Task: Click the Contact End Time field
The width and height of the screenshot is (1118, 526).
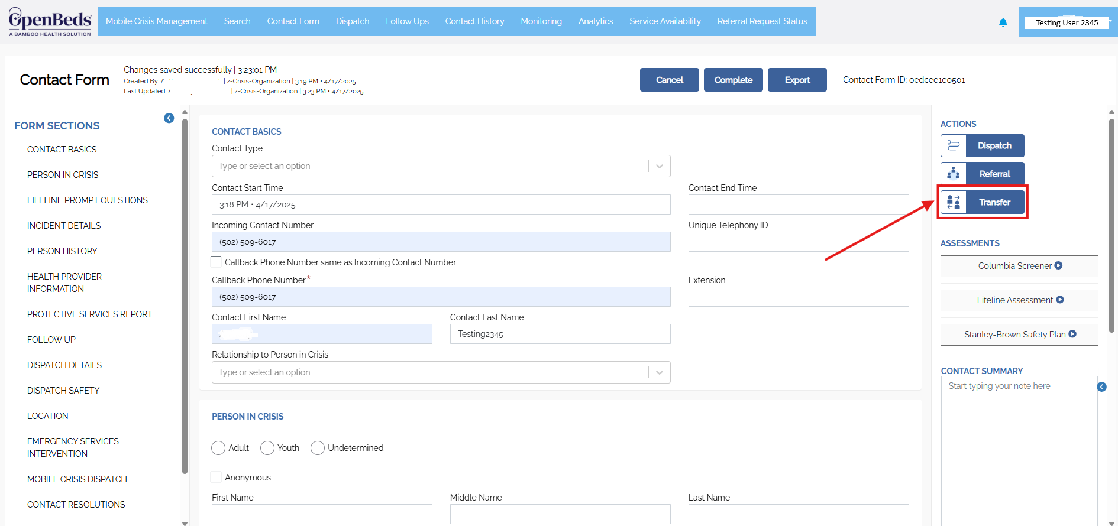Action: 799,204
